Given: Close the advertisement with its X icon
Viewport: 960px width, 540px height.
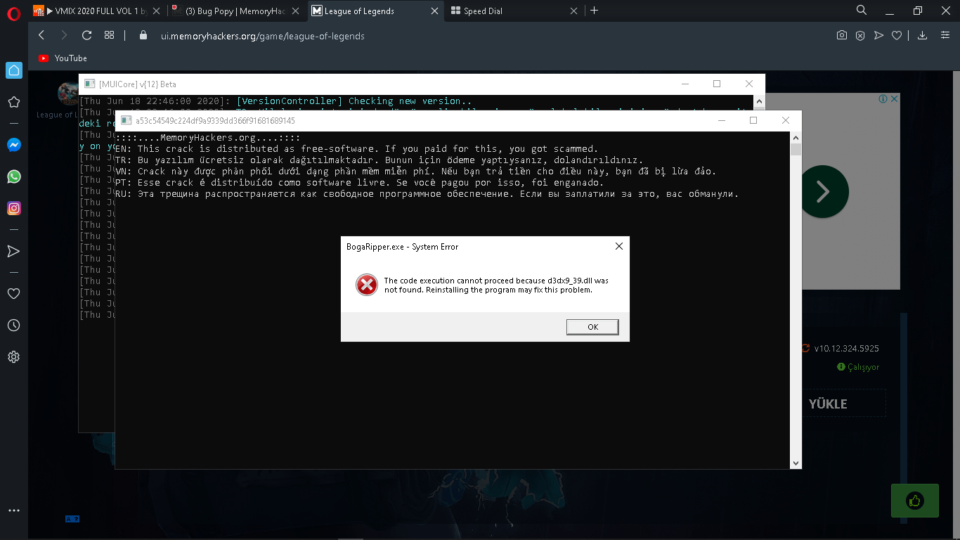Looking at the screenshot, I should click(x=894, y=99).
